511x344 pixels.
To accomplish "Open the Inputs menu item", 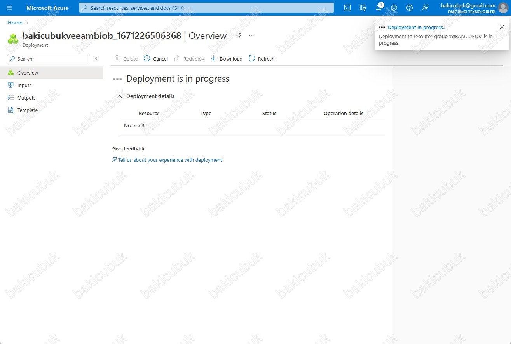I will point(51,85).
